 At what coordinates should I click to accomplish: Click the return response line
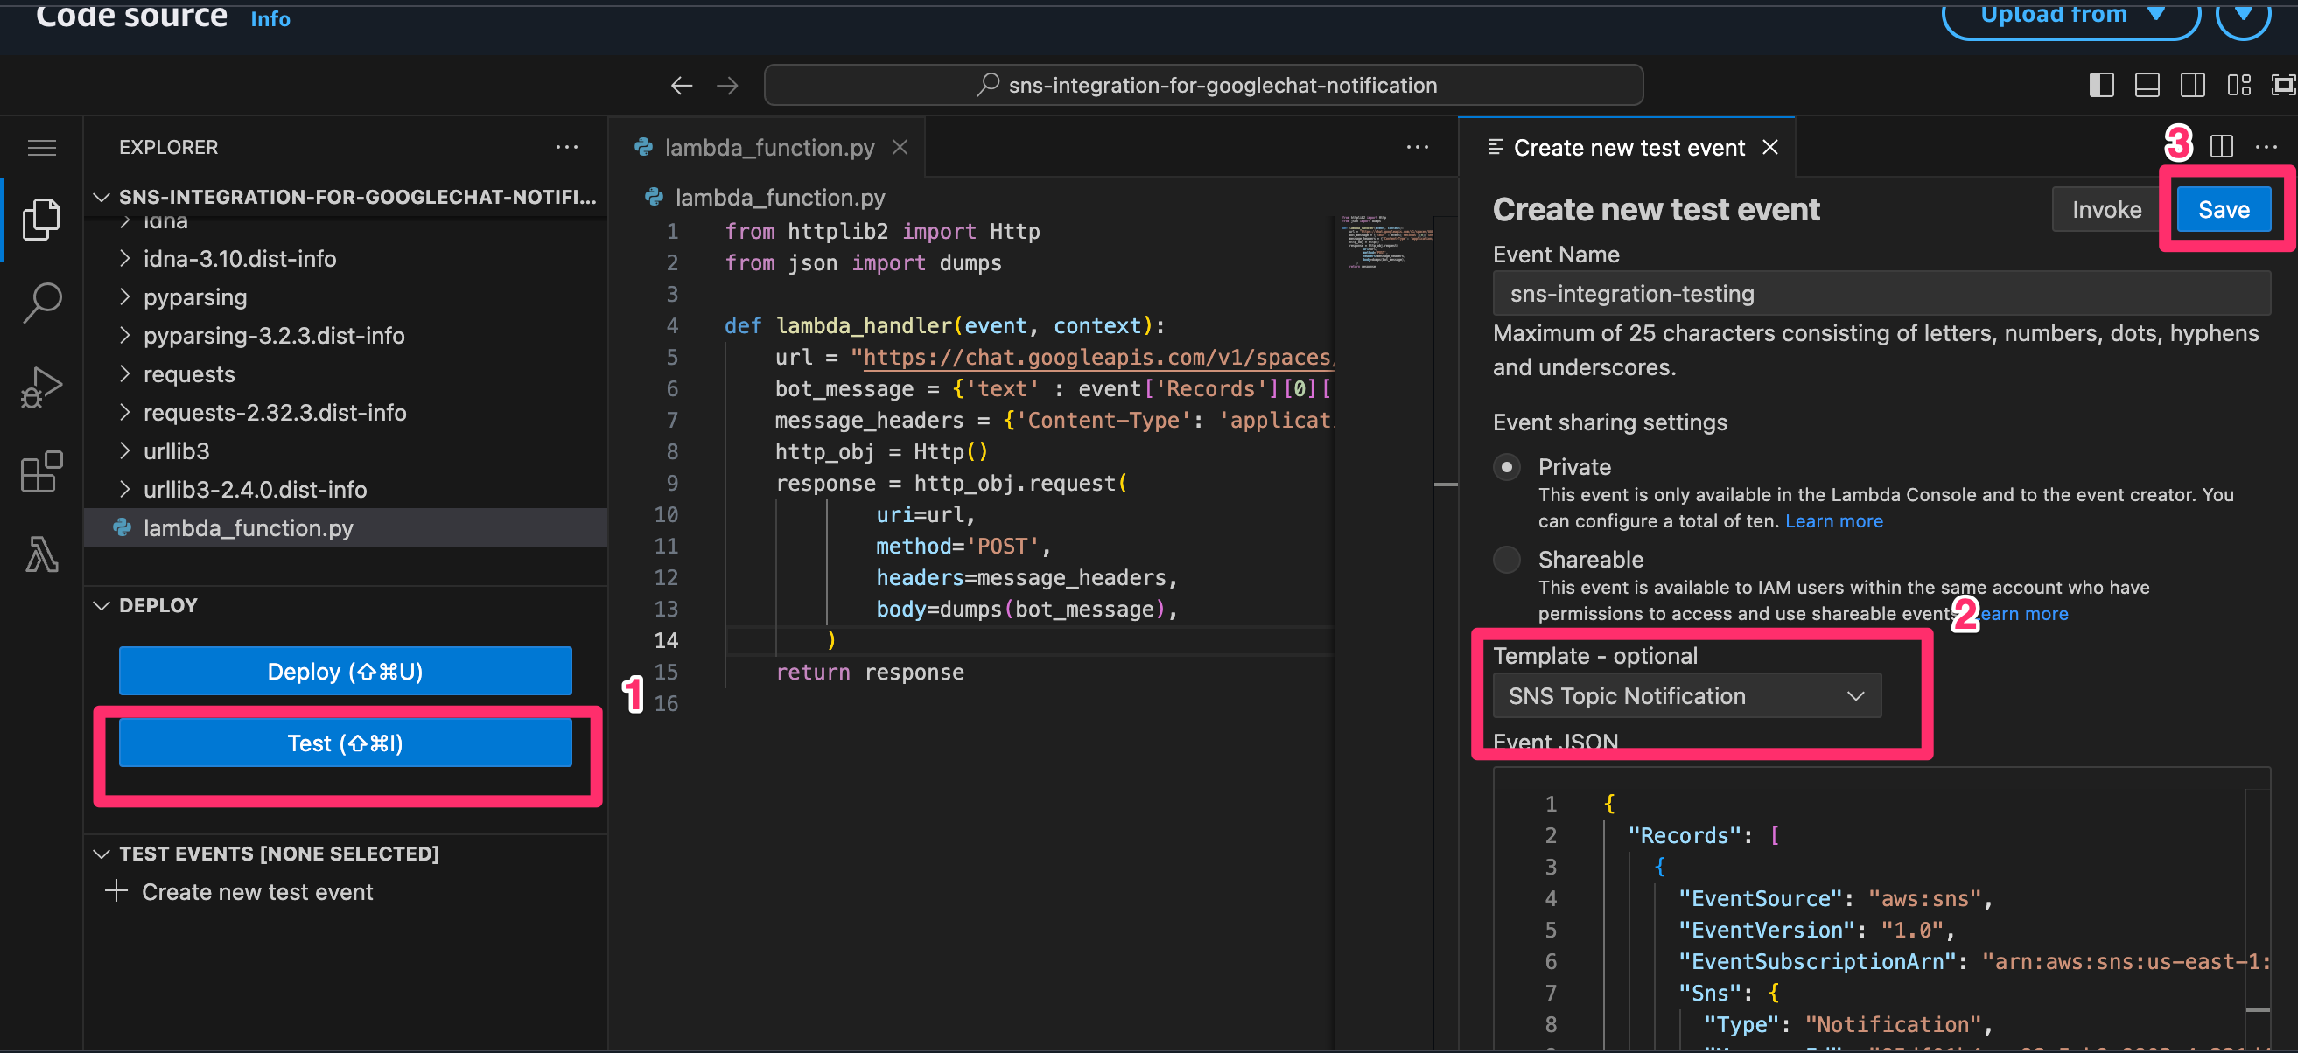tap(870, 672)
